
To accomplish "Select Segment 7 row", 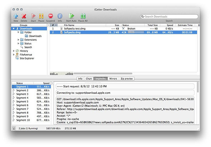I will tap(31, 109).
